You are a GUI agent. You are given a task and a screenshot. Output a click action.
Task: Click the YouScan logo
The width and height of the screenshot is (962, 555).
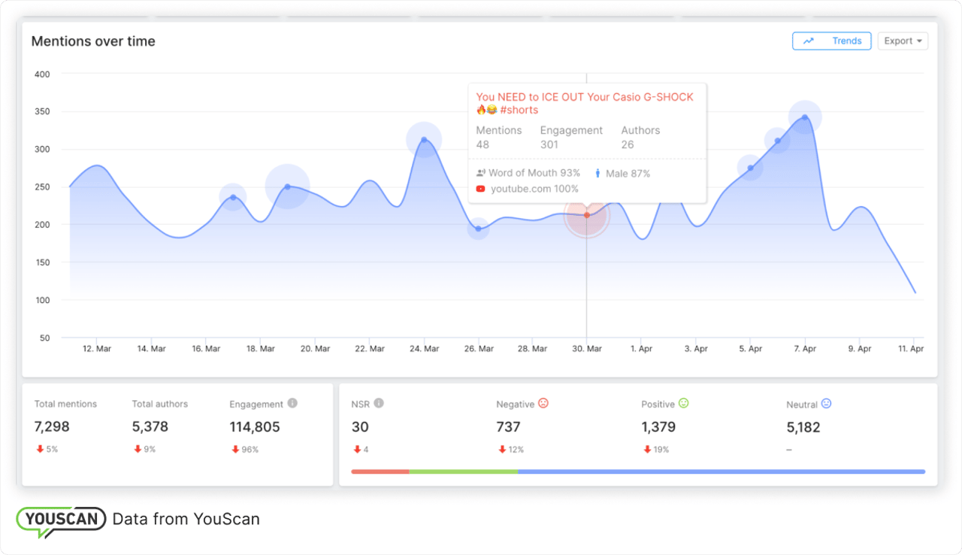(62, 520)
